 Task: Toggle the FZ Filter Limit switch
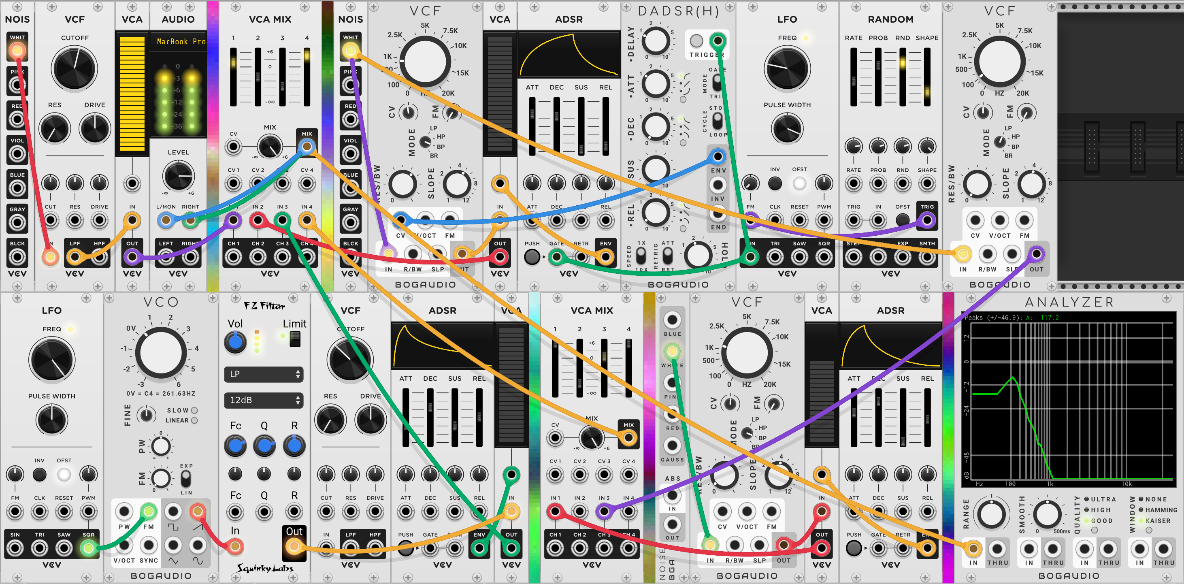coord(295,339)
